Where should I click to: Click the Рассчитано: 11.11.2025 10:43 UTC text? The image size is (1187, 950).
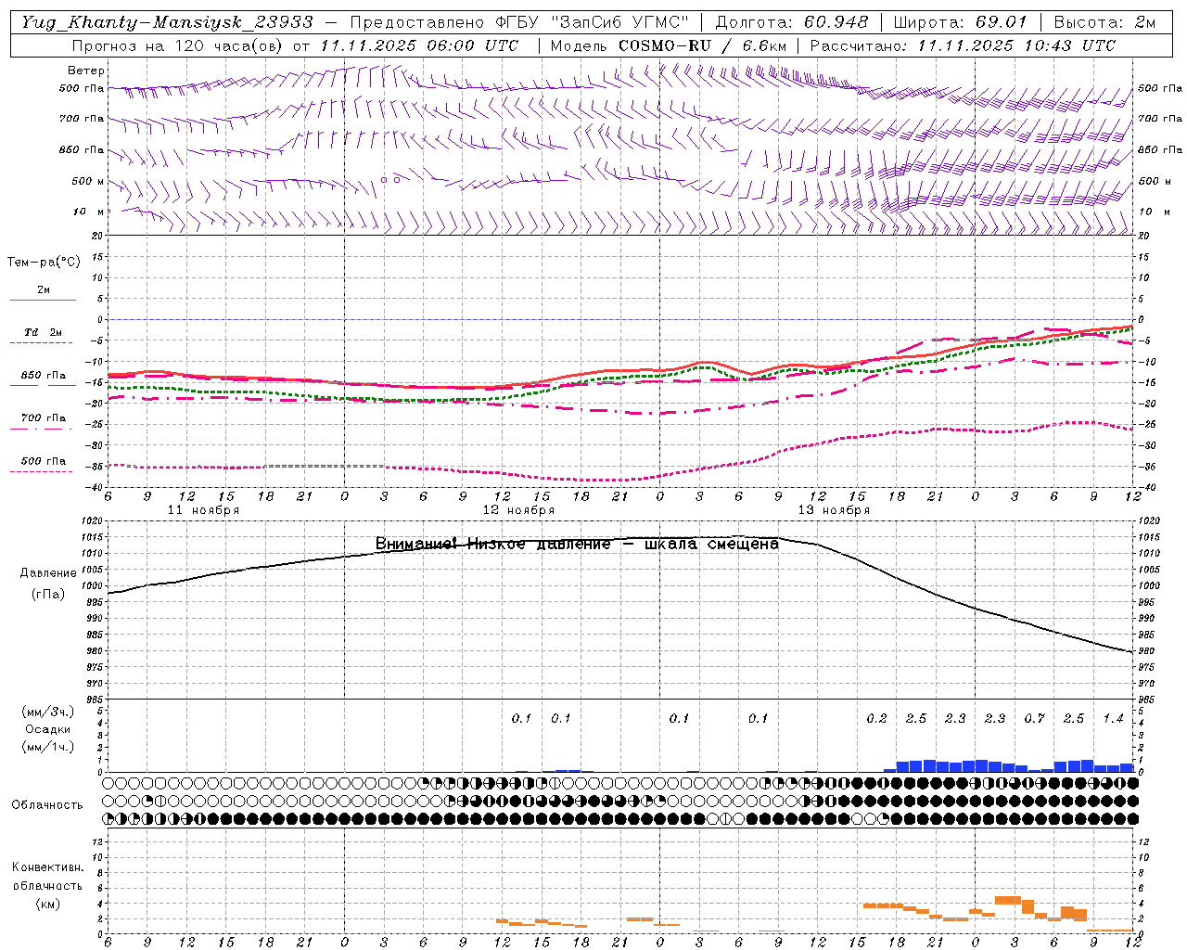coord(963,45)
